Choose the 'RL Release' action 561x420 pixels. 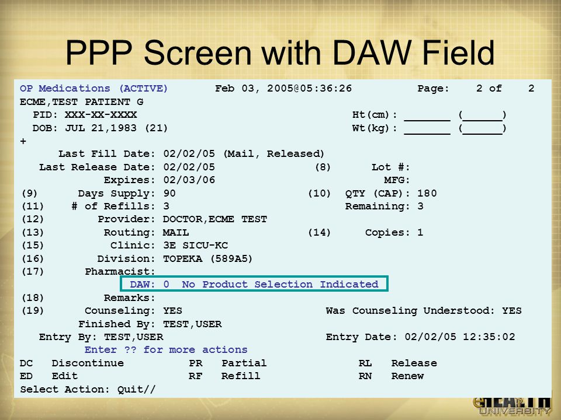coord(398,363)
